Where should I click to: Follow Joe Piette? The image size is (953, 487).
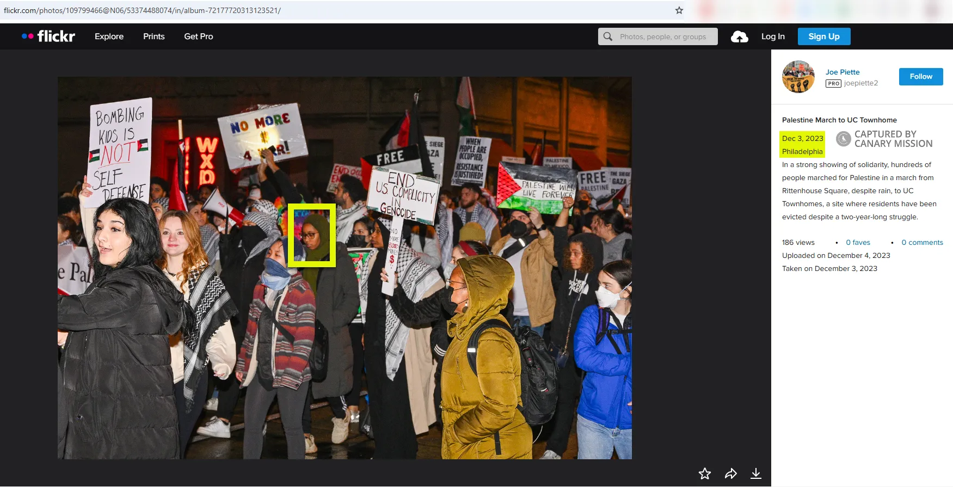[x=921, y=77]
